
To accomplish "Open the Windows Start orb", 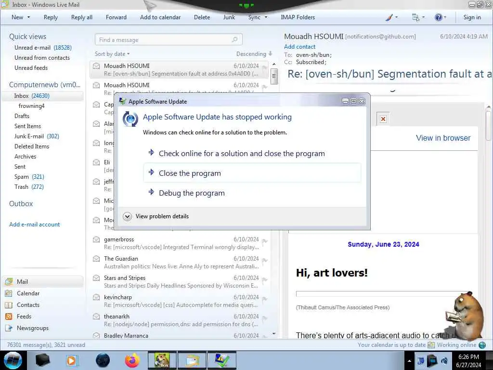I will (x=13, y=360).
